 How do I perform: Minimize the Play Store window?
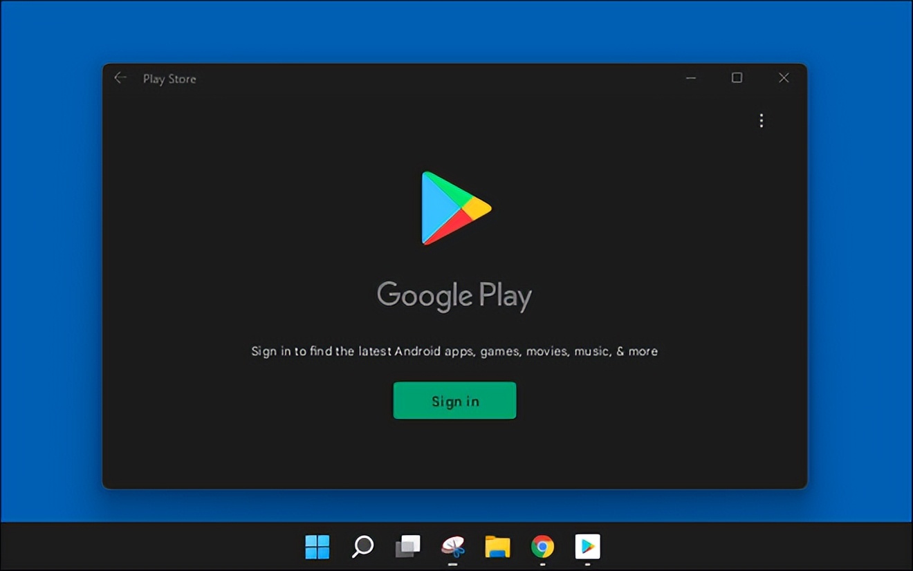click(690, 78)
